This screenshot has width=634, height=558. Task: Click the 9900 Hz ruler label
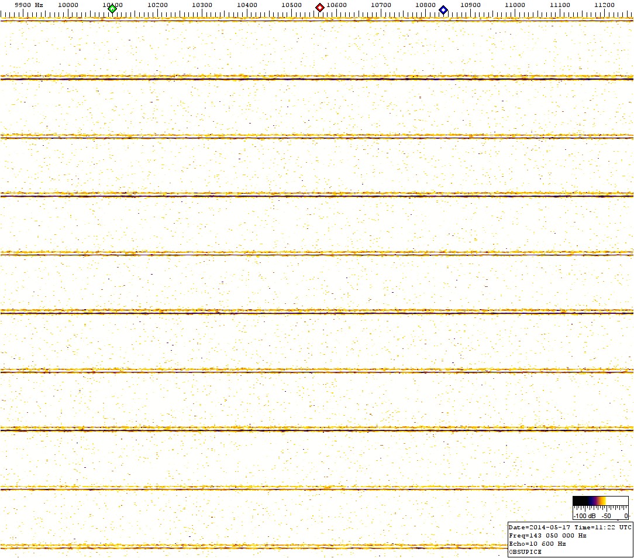[x=29, y=5]
